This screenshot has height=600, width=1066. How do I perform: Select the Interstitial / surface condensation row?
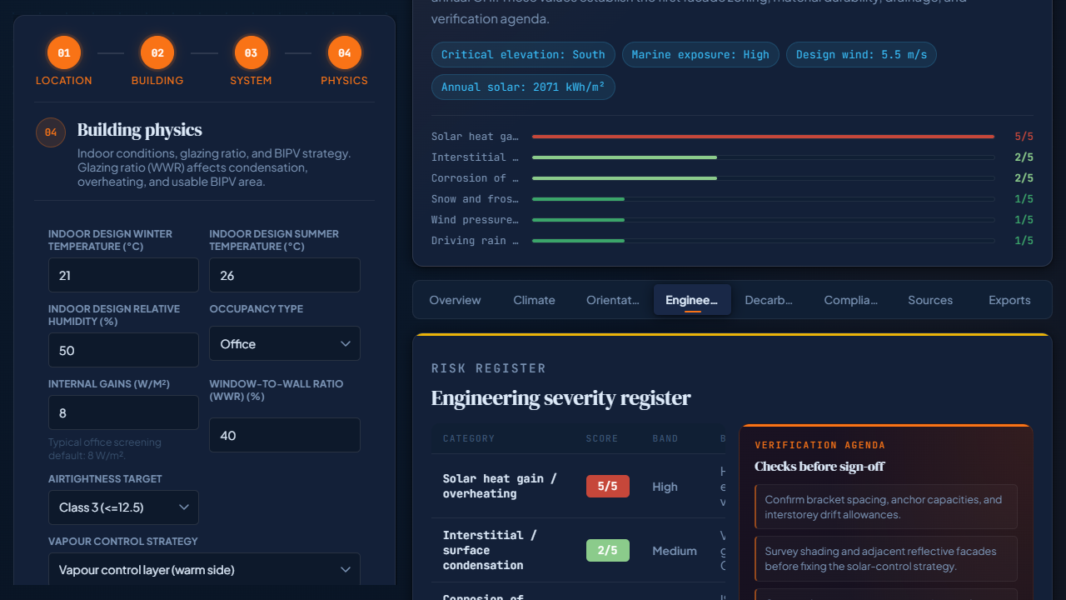tap(579, 551)
